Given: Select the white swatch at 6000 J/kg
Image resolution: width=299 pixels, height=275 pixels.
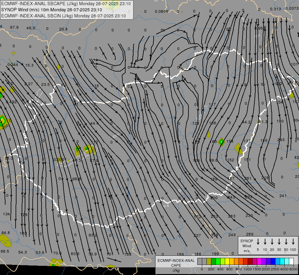Looking at the screenshot, I should (291, 261).
